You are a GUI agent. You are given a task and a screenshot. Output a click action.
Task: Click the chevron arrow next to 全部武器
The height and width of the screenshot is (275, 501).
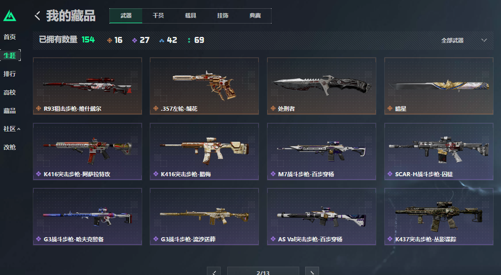click(x=484, y=40)
